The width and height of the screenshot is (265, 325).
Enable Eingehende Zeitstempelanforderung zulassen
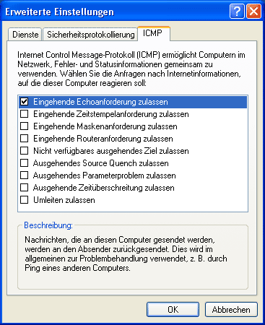point(25,114)
